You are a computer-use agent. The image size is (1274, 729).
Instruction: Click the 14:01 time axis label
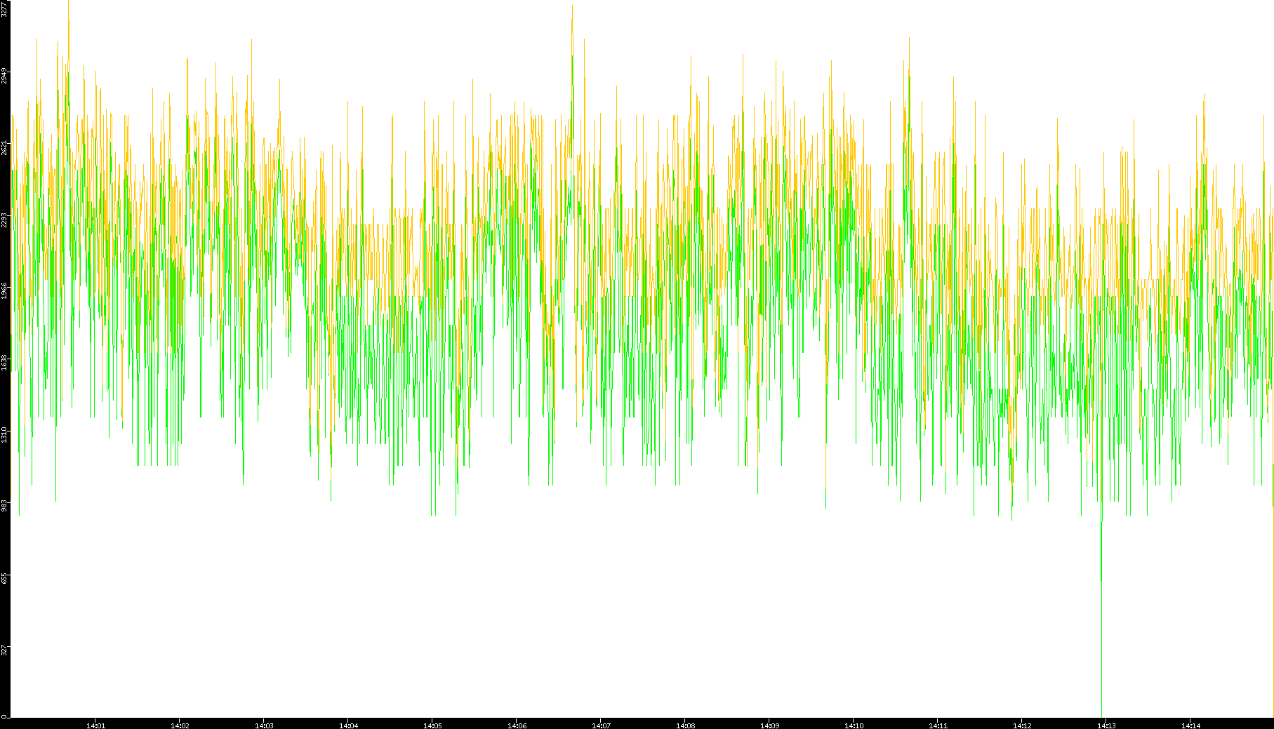pyautogui.click(x=95, y=725)
